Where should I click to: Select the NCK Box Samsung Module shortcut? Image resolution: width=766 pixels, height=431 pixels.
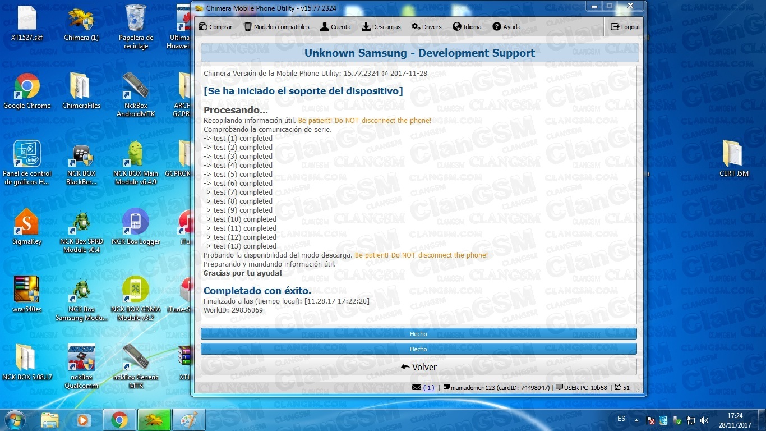click(81, 300)
